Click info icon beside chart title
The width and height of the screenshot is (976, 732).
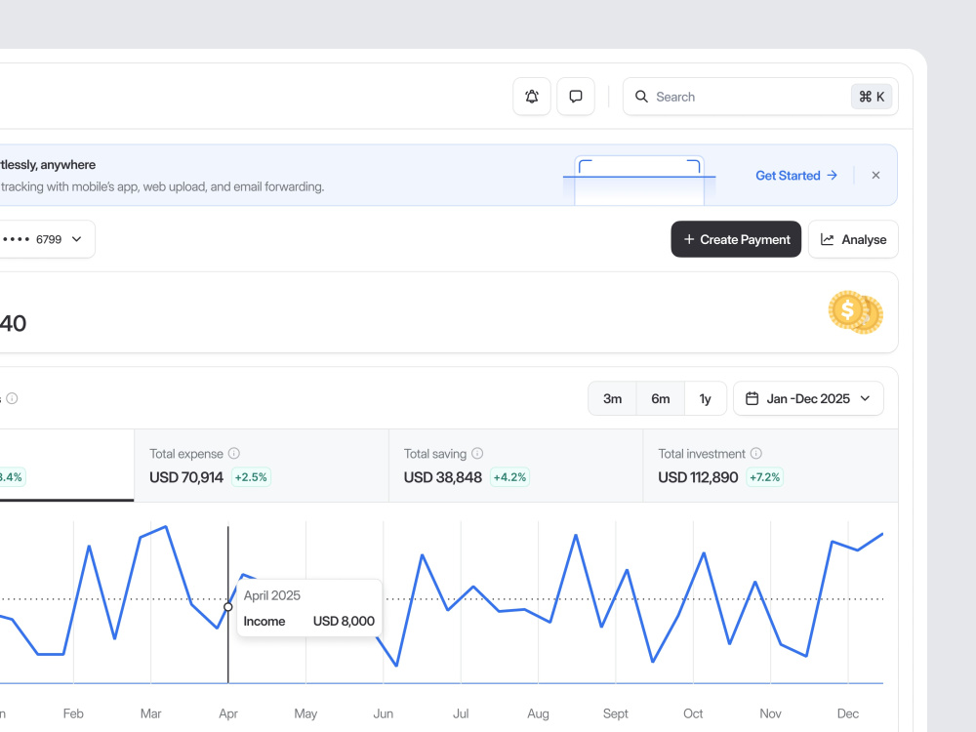(x=12, y=398)
